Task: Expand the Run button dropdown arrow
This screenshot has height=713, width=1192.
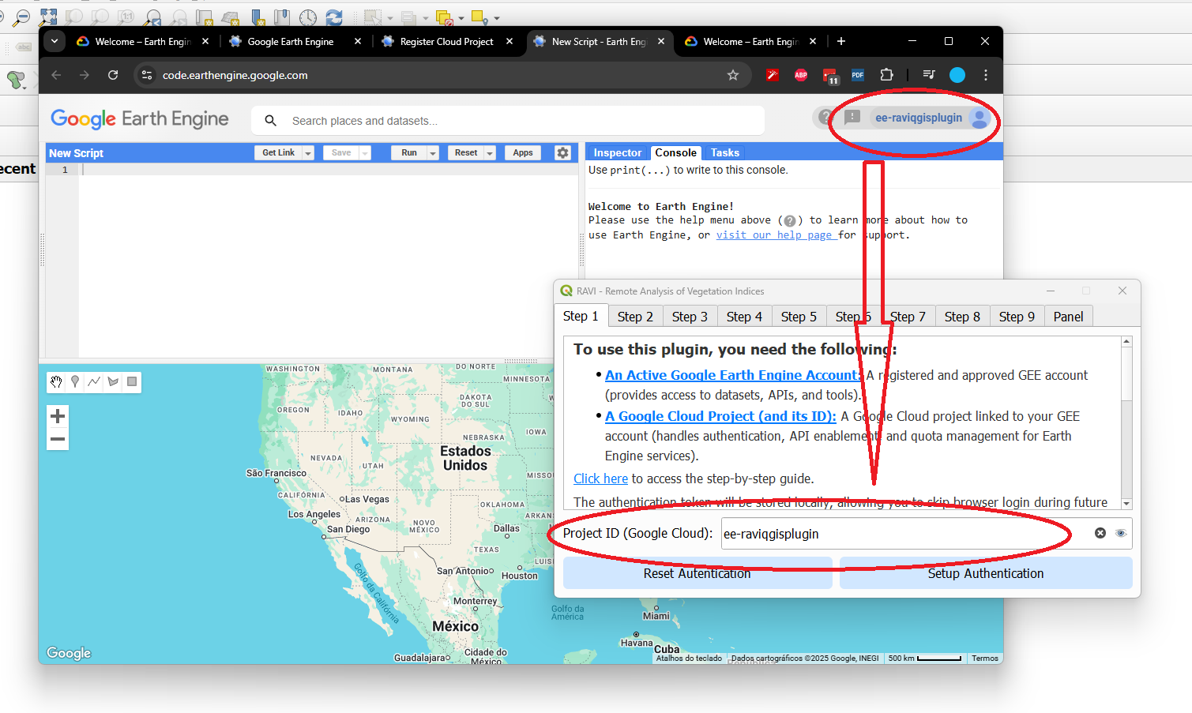Action: tap(433, 153)
